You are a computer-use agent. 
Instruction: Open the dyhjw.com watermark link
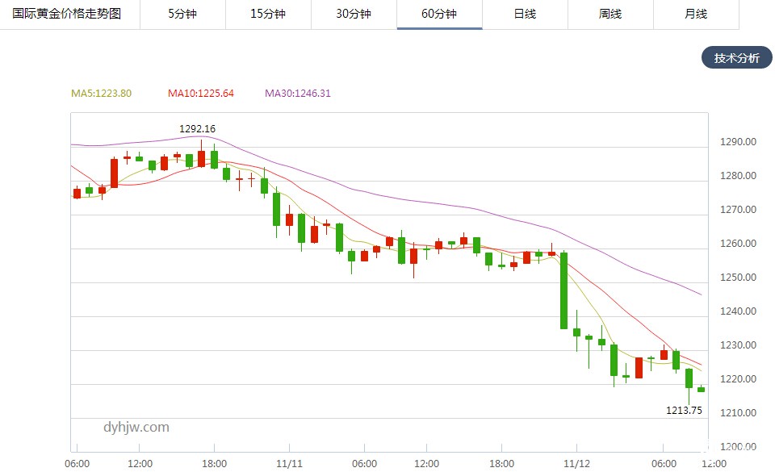pyautogui.click(x=136, y=428)
